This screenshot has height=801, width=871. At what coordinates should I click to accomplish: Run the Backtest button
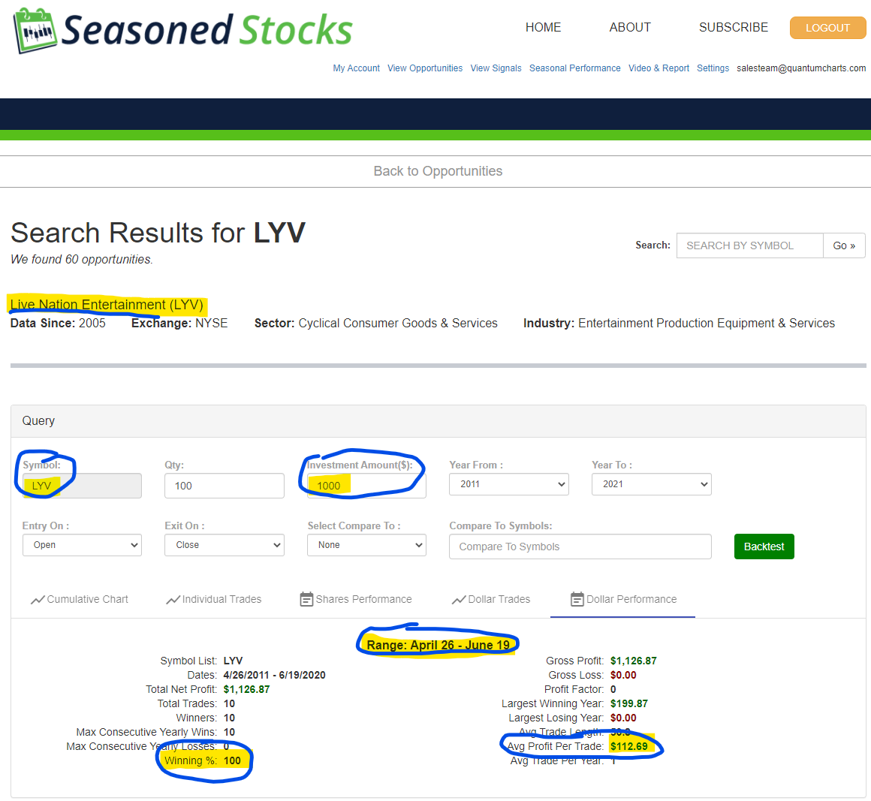pyautogui.click(x=764, y=547)
